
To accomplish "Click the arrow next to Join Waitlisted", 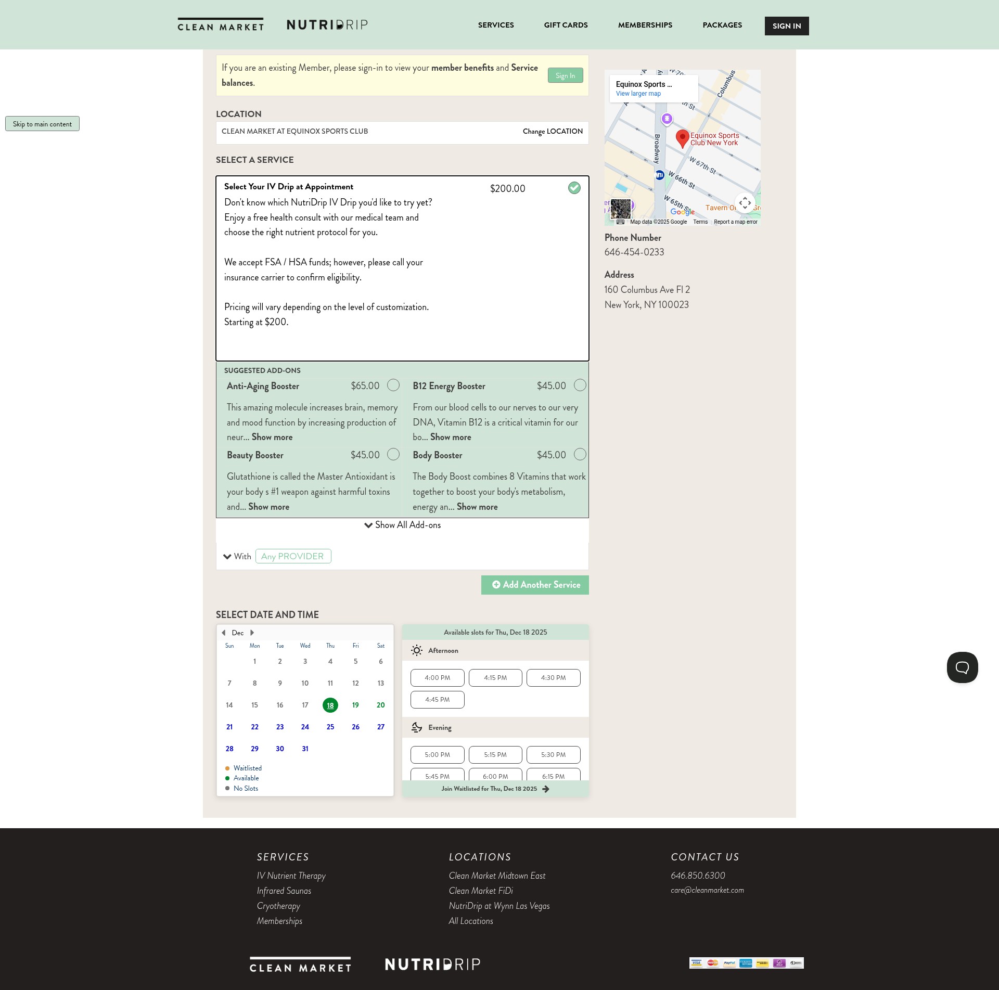I will click(x=545, y=789).
